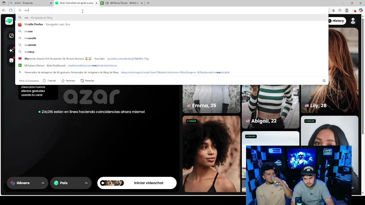The image size is (365, 205).
Task: Open a new browser tab
Action: coord(148,3)
